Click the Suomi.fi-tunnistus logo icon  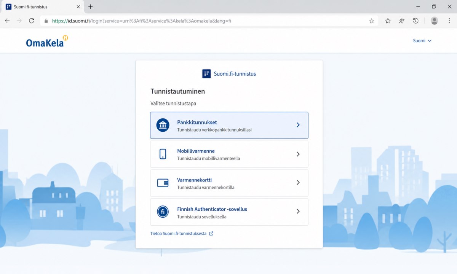tap(206, 74)
